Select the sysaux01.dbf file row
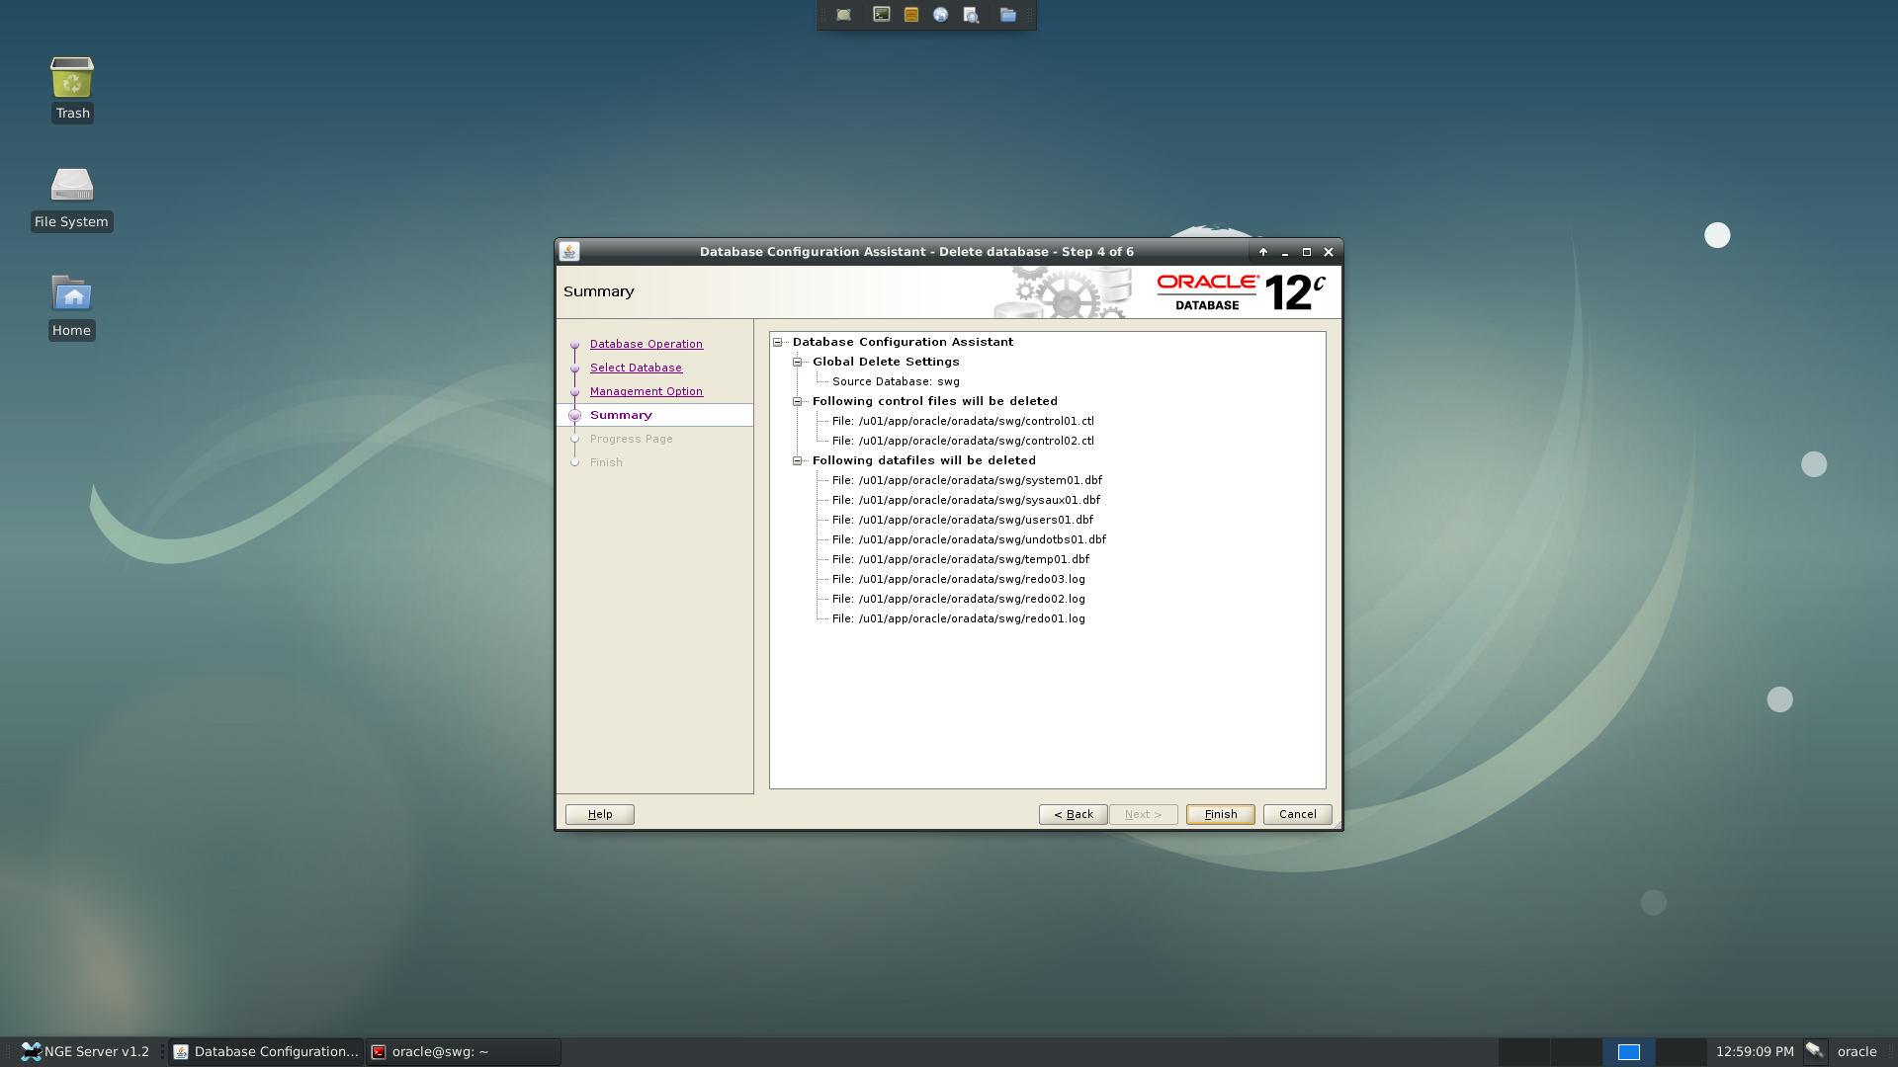 (966, 500)
